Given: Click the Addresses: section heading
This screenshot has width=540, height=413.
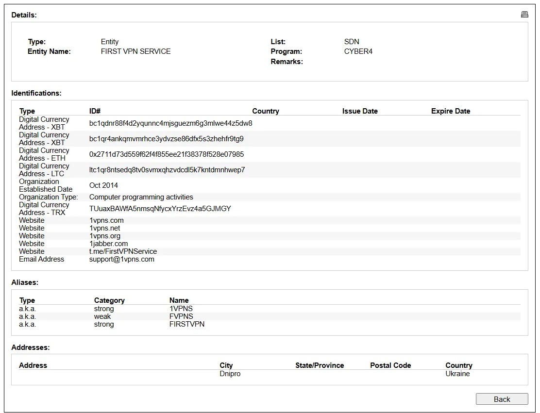Looking at the screenshot, I should point(30,347).
